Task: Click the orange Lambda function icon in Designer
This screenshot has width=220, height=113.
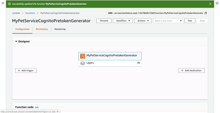Action: click(83, 56)
